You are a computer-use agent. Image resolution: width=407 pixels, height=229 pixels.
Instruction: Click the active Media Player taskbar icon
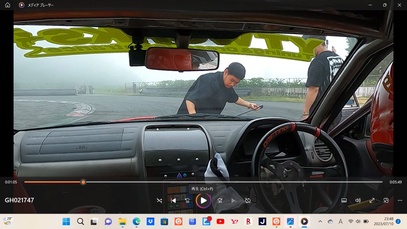pos(304,222)
